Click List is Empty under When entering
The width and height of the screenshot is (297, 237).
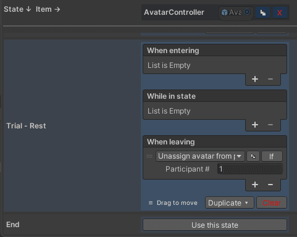169,65
